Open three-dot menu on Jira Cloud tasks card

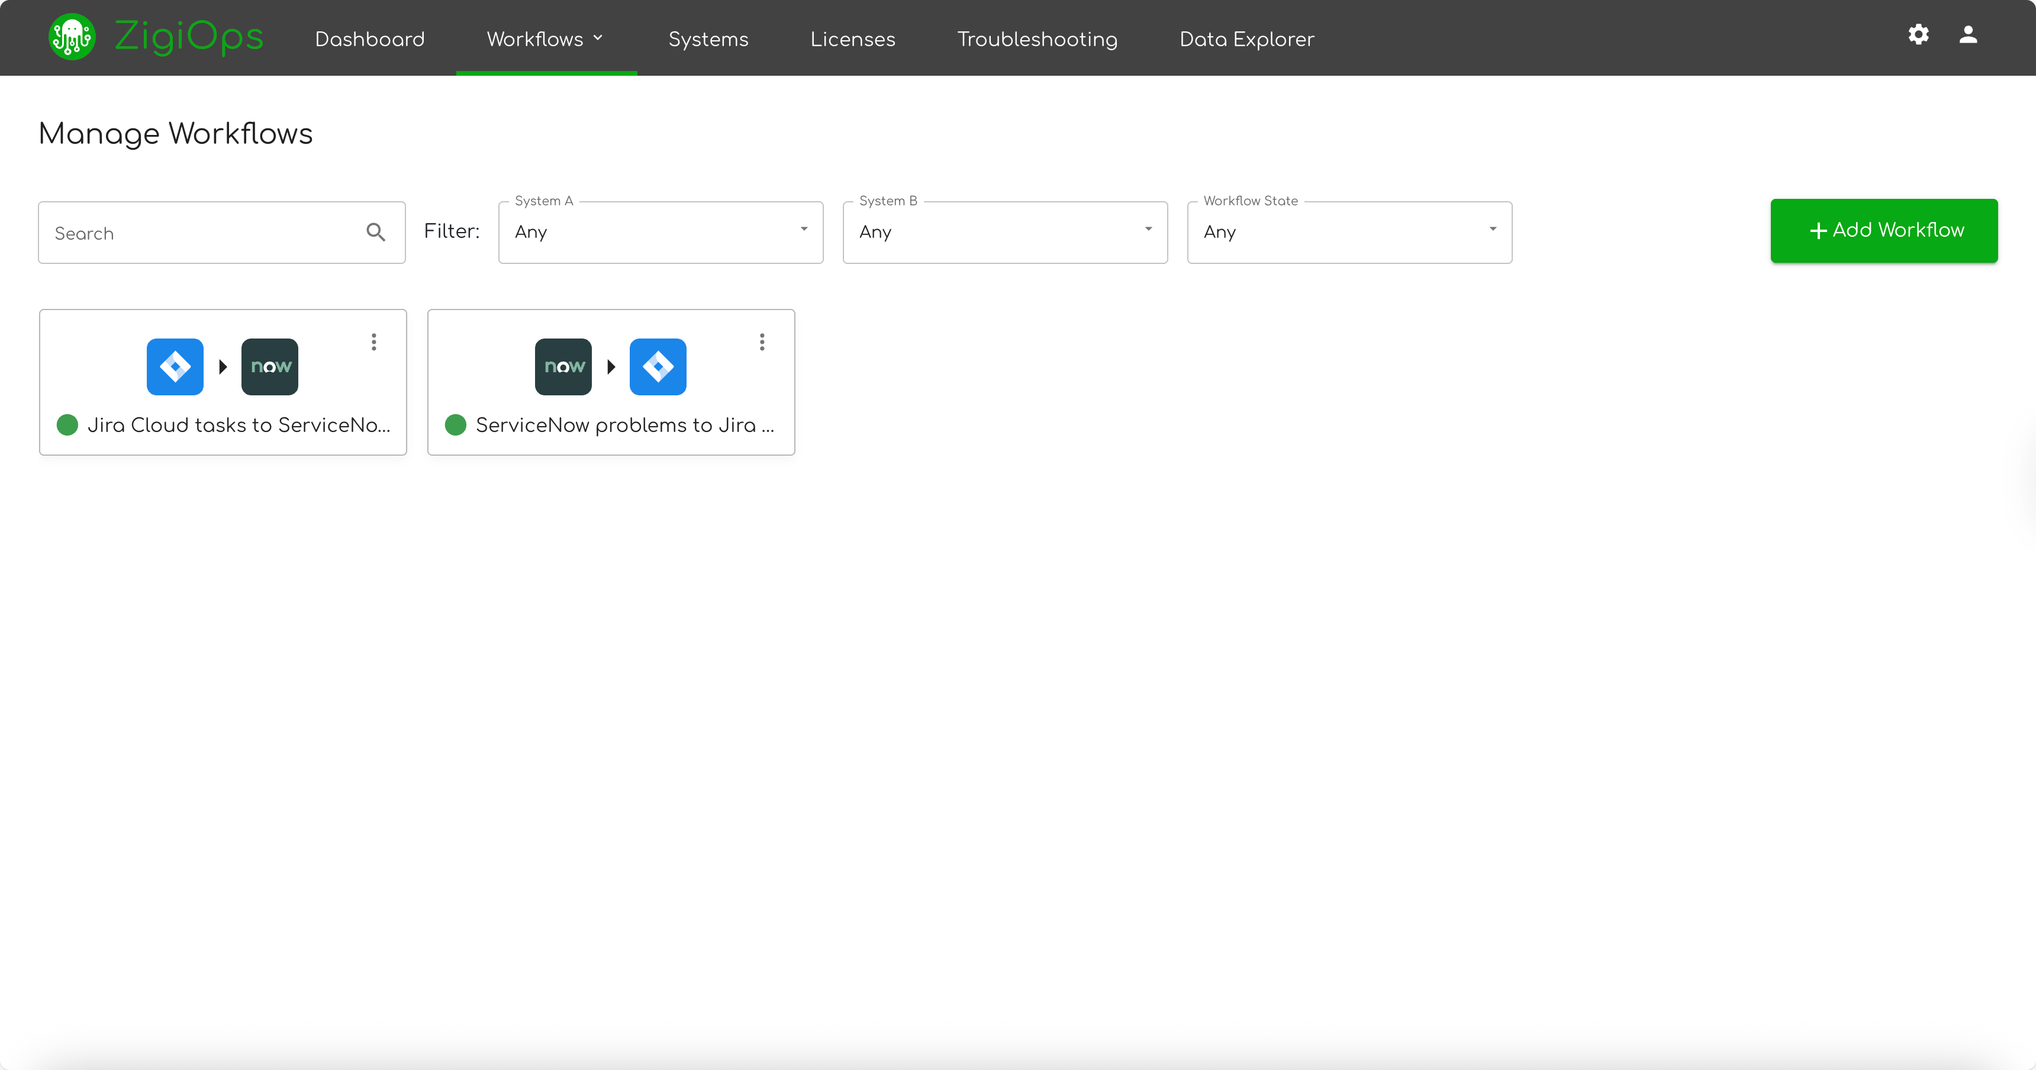374,342
